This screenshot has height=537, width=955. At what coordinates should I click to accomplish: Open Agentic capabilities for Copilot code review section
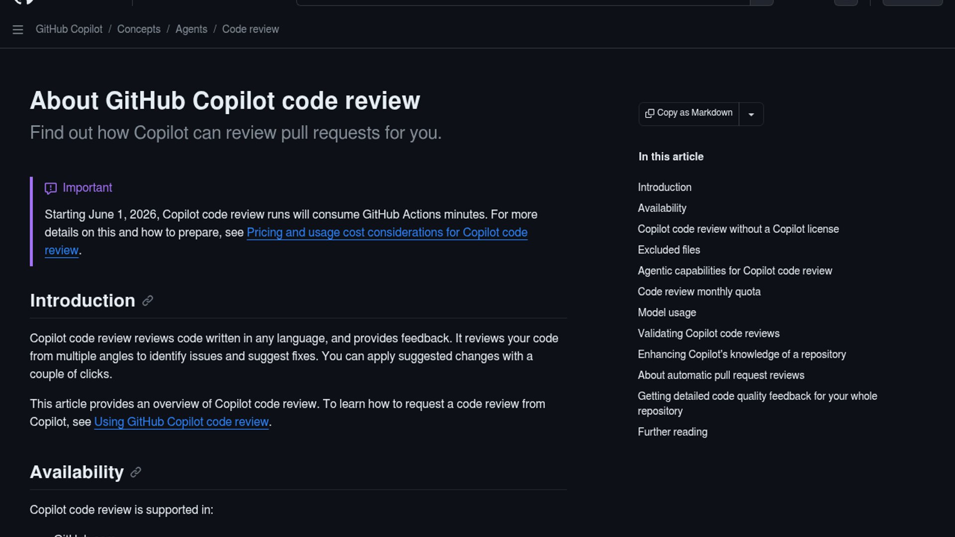coord(735,271)
